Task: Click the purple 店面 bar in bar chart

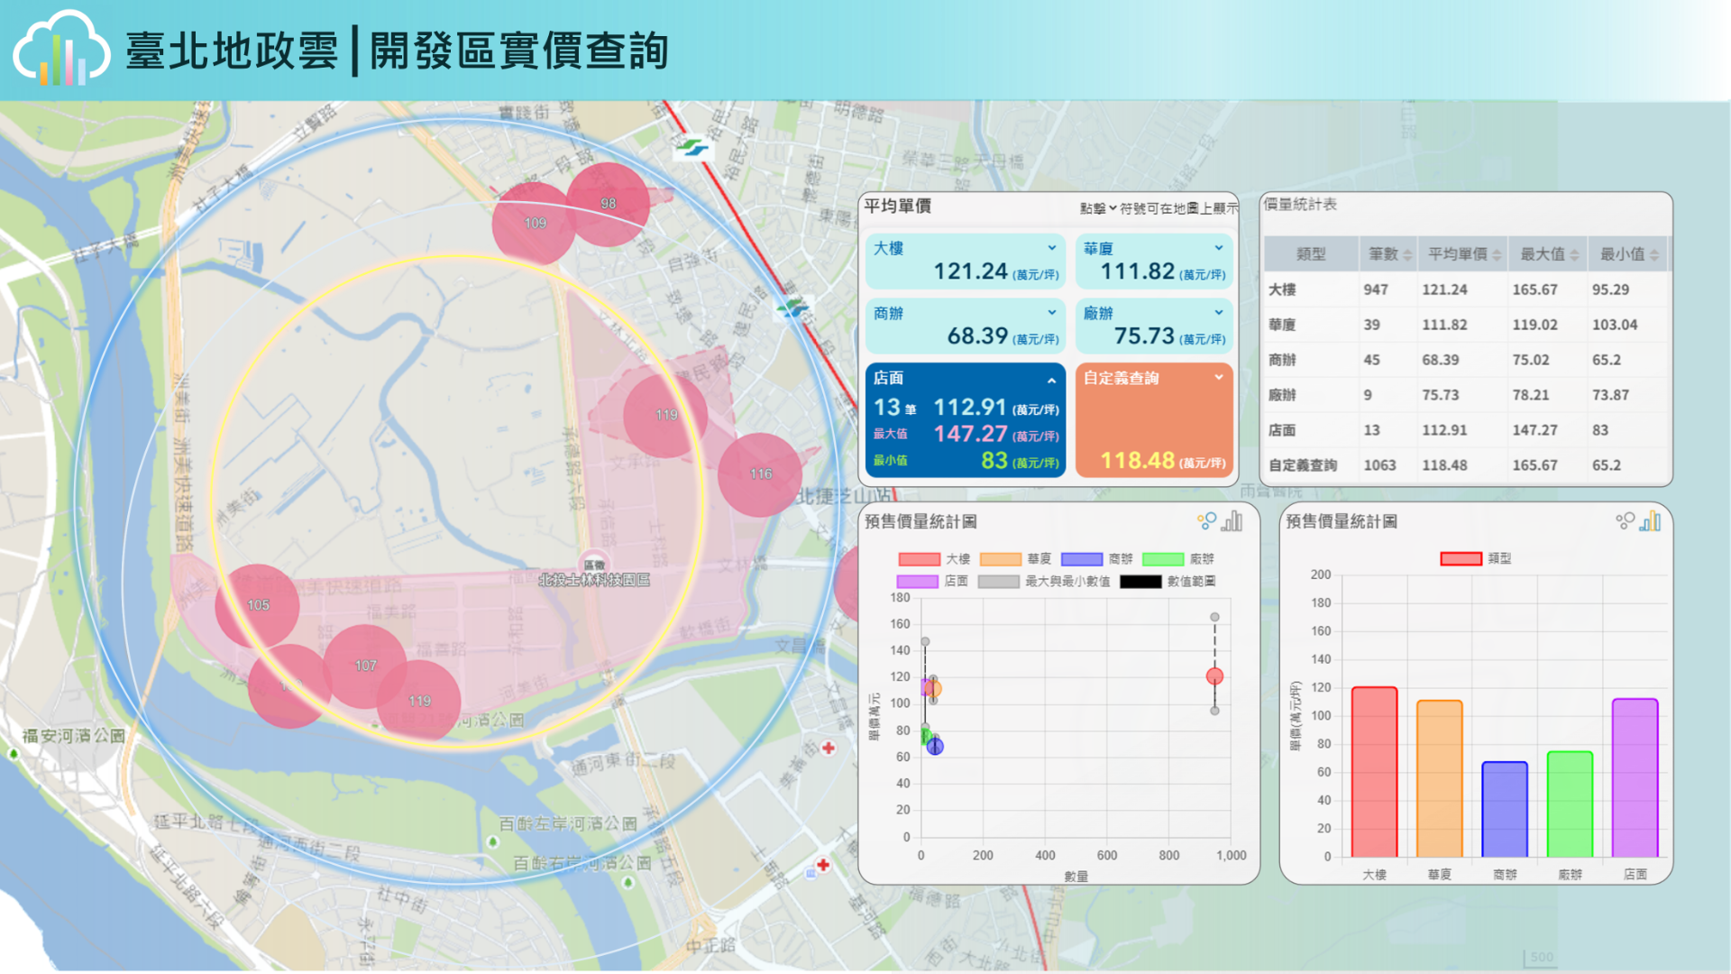Action: tap(1635, 777)
